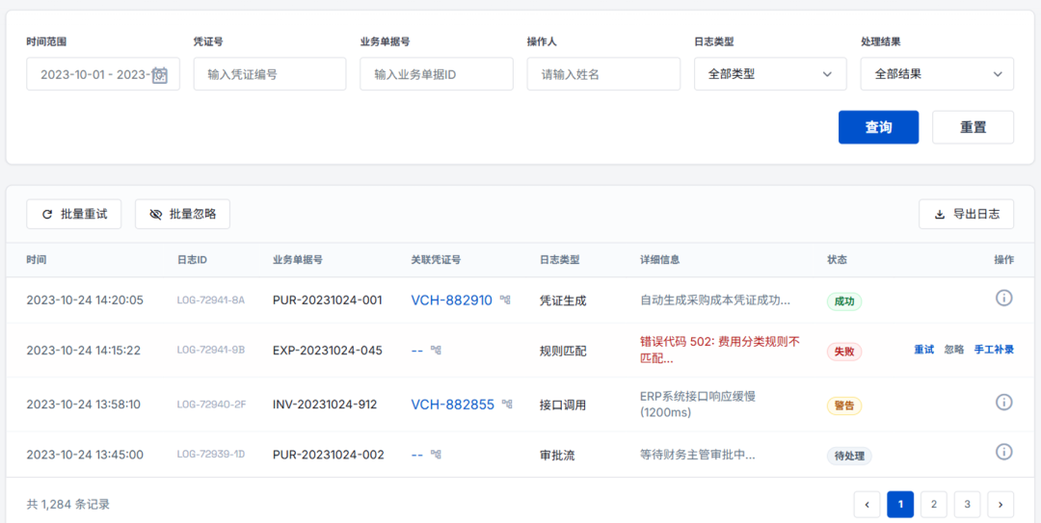Click the 重置 reset button
The width and height of the screenshot is (1041, 523).
tap(973, 127)
